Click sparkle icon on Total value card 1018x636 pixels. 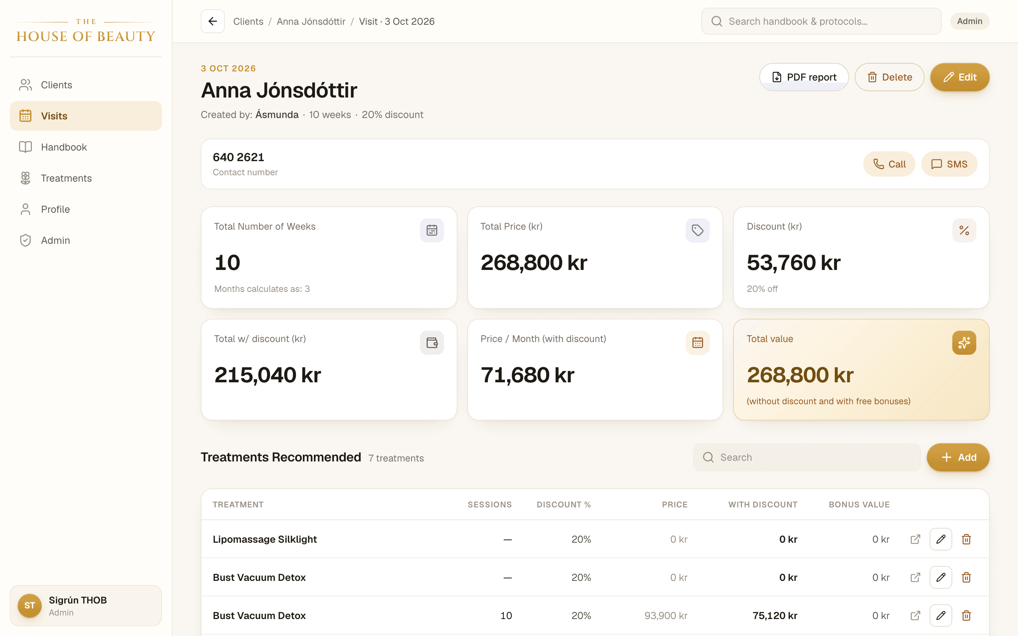coord(964,343)
